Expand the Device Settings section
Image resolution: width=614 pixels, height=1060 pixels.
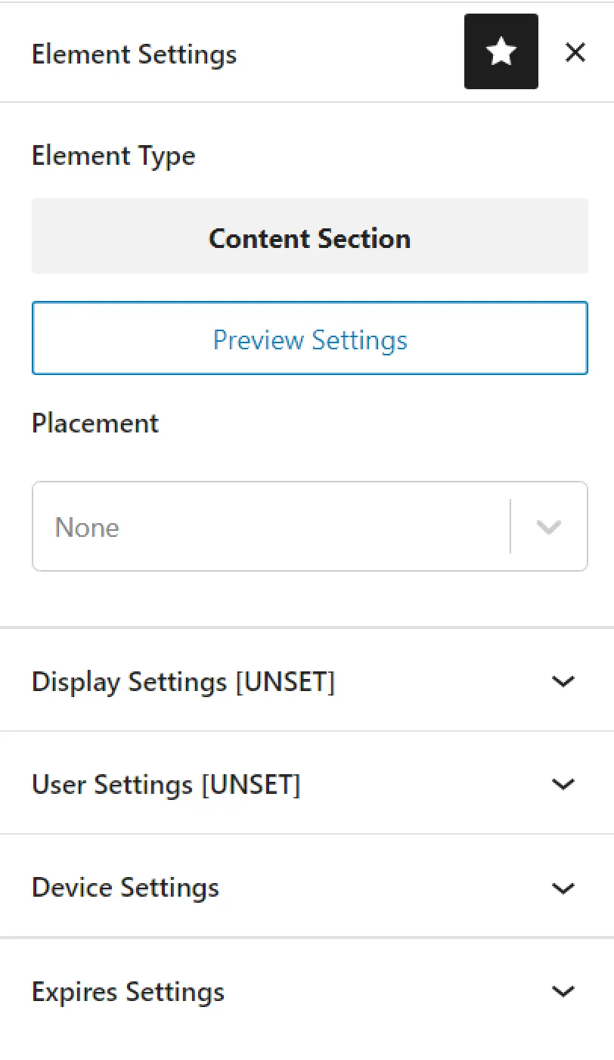(x=126, y=888)
